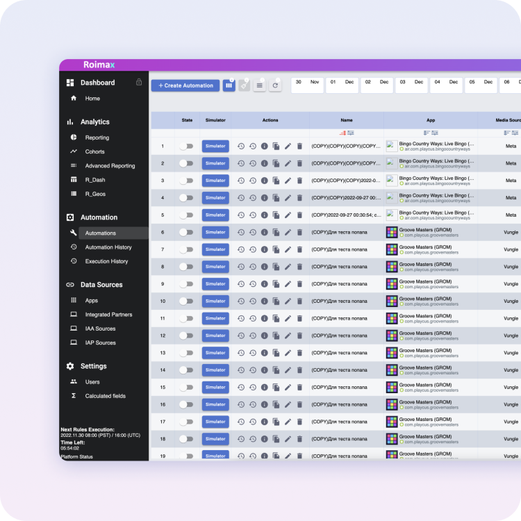Go to Home in the sidebar

point(92,99)
